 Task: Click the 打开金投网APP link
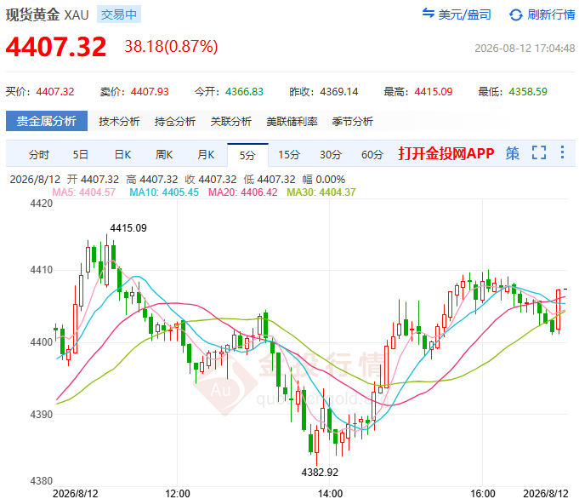(446, 153)
